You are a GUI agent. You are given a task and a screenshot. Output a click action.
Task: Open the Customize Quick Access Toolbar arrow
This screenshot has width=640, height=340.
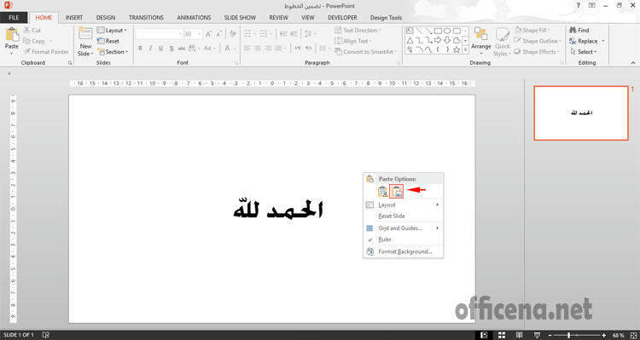coord(9,73)
